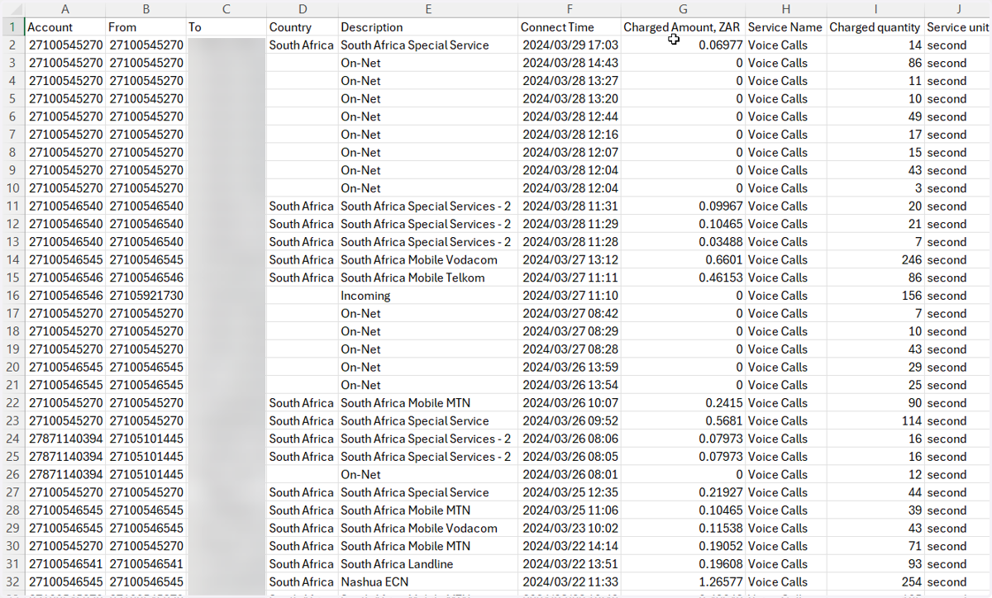Select connect time 2024/03/26 09:52
This screenshot has width=992, height=598.
pos(569,420)
